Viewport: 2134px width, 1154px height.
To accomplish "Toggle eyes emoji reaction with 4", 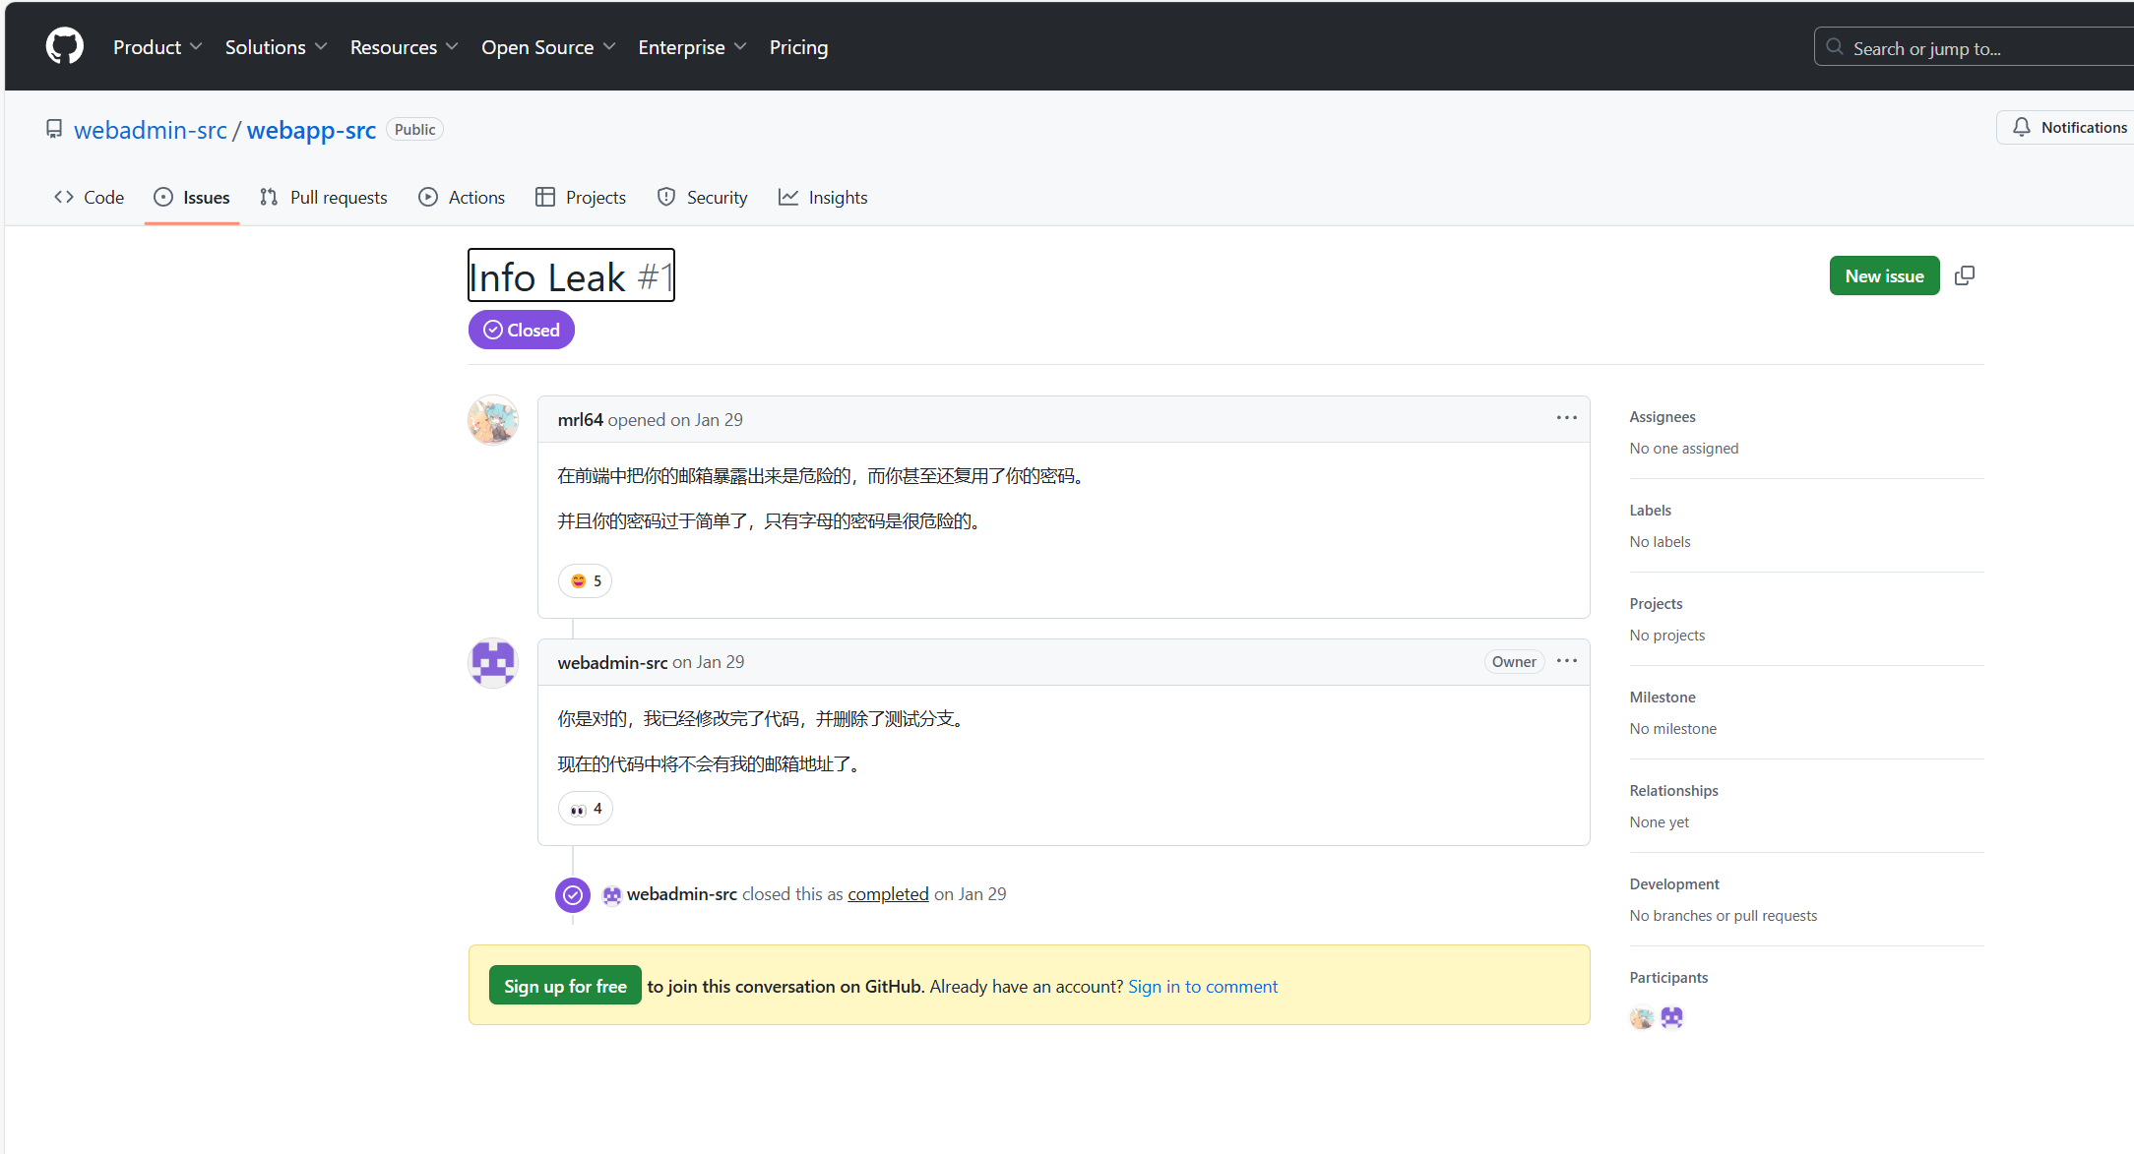I will [586, 809].
